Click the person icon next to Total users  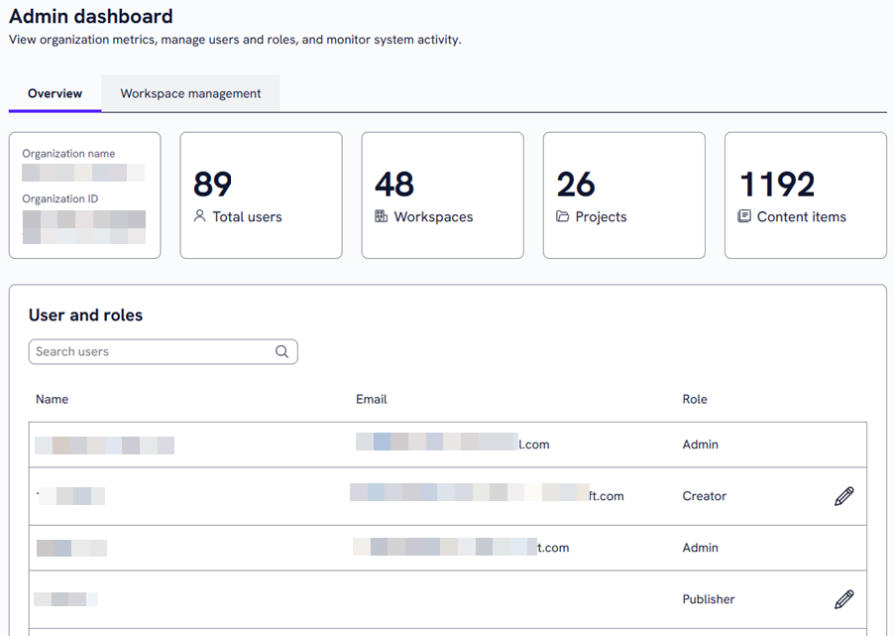click(200, 216)
